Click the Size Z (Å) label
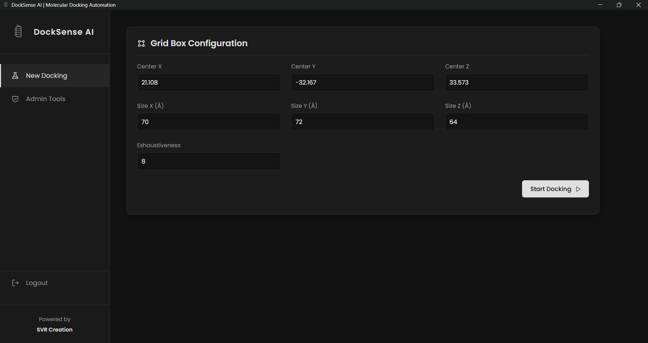 [458, 106]
